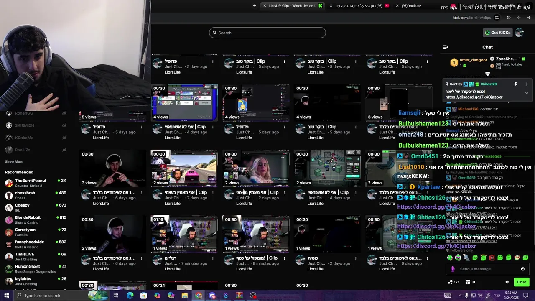Open options for clip posted 7 minutes ago
The width and height of the screenshot is (535, 301).
(x=213, y=258)
